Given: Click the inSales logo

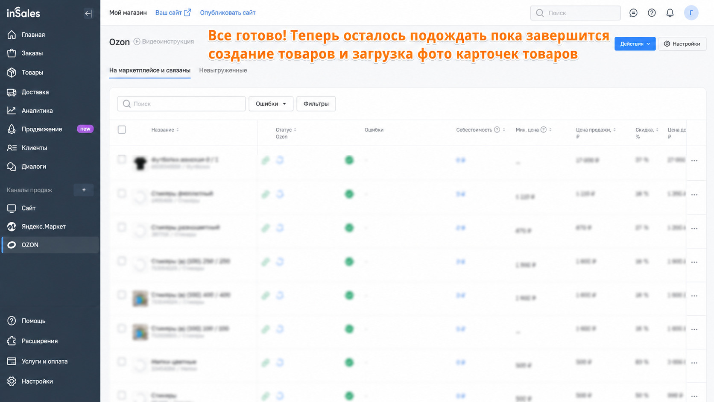Looking at the screenshot, I should coord(23,13).
